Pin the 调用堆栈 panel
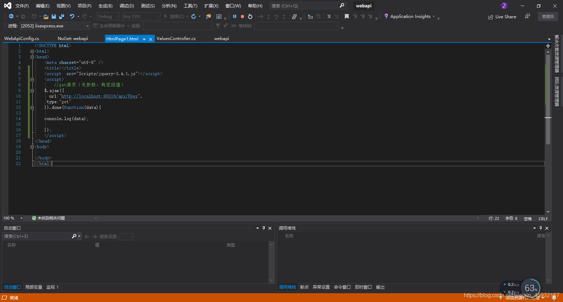This screenshot has width=563, height=302. click(x=540, y=228)
